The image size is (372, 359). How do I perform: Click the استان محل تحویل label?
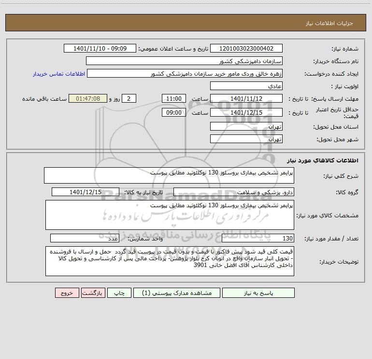point(336,127)
